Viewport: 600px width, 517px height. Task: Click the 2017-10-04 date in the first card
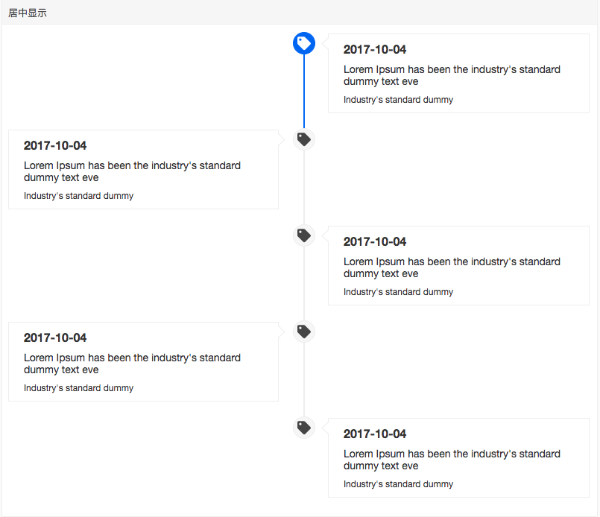point(375,50)
